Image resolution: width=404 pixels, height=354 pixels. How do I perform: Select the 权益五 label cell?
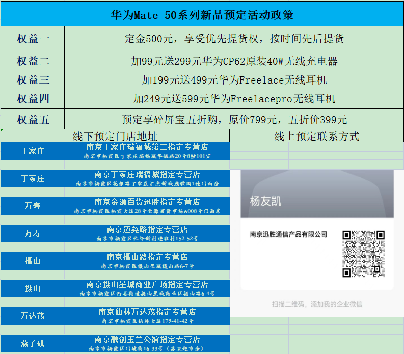pos(33,119)
